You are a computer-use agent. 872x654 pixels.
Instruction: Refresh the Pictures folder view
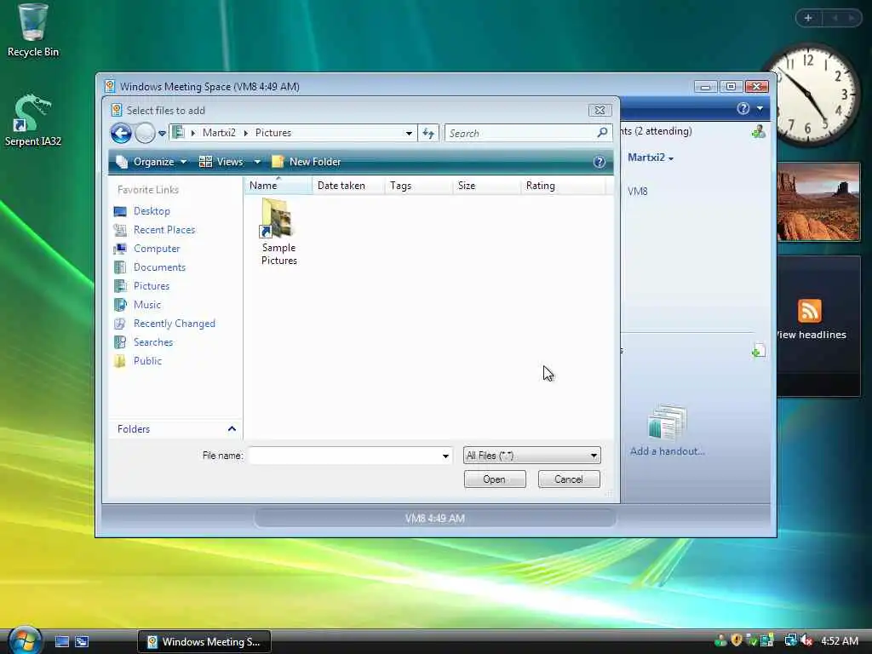[428, 133]
